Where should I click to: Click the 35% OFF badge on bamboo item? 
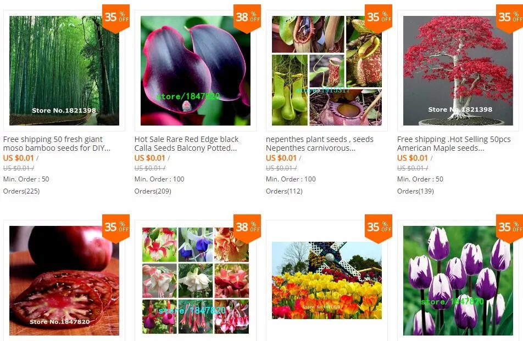point(116,18)
